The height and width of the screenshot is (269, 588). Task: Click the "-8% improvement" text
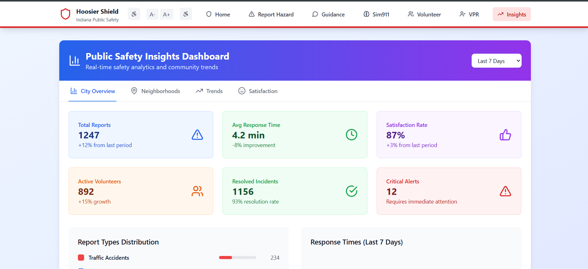tap(254, 145)
